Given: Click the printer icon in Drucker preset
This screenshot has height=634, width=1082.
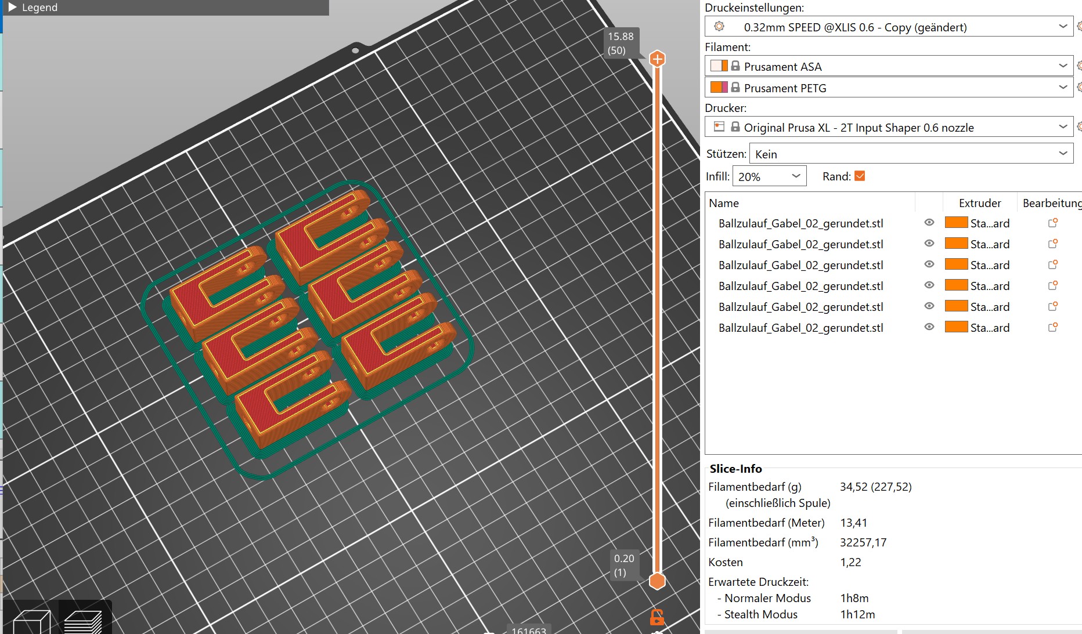Looking at the screenshot, I should pyautogui.click(x=719, y=126).
